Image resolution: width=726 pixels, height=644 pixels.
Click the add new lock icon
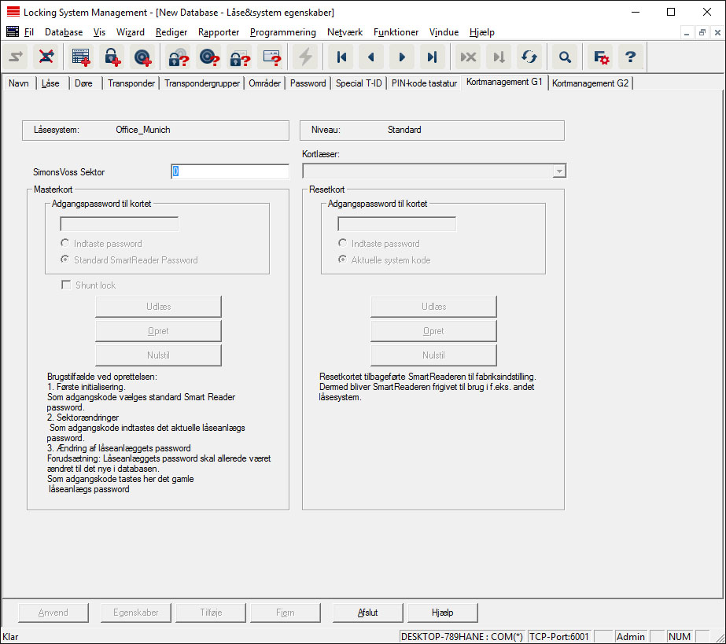[112, 57]
